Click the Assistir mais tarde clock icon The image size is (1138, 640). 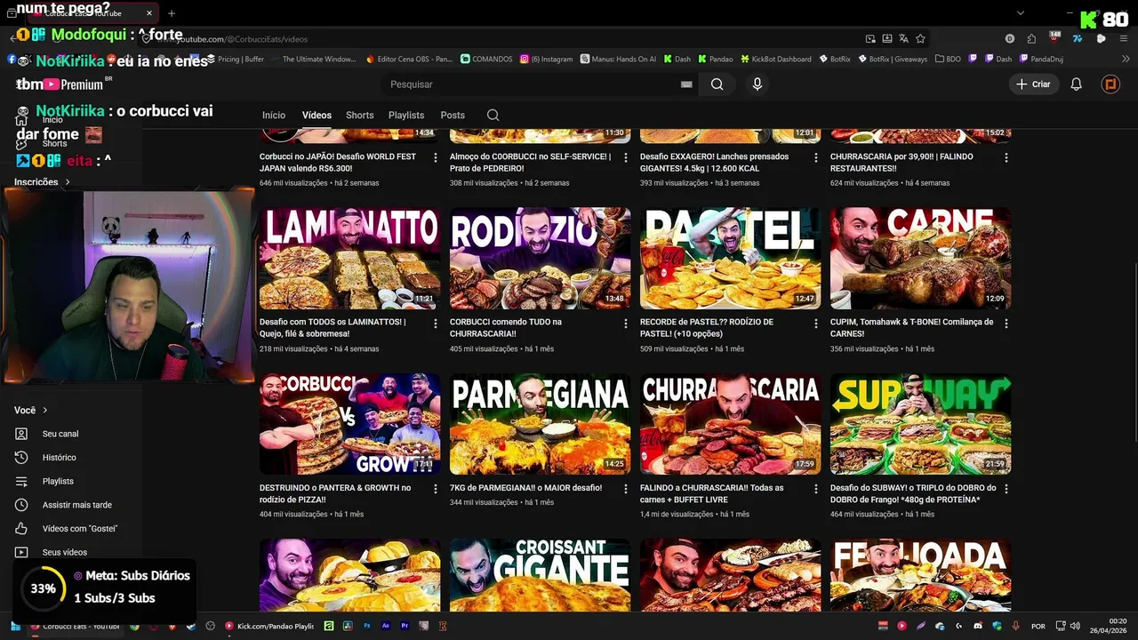21,505
